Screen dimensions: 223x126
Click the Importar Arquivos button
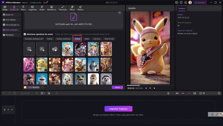(118, 109)
